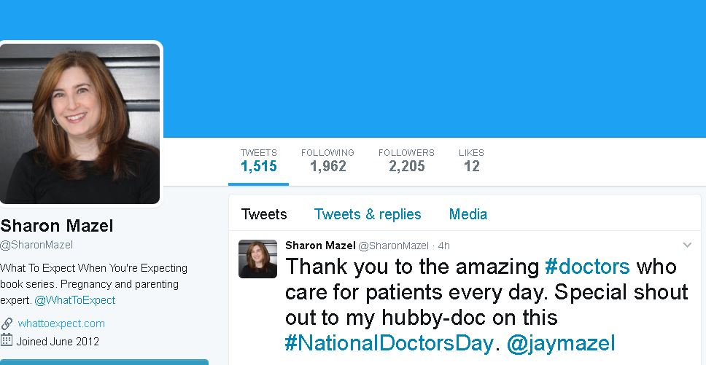
Task: Click the small avatar in the tweet
Action: [x=257, y=259]
